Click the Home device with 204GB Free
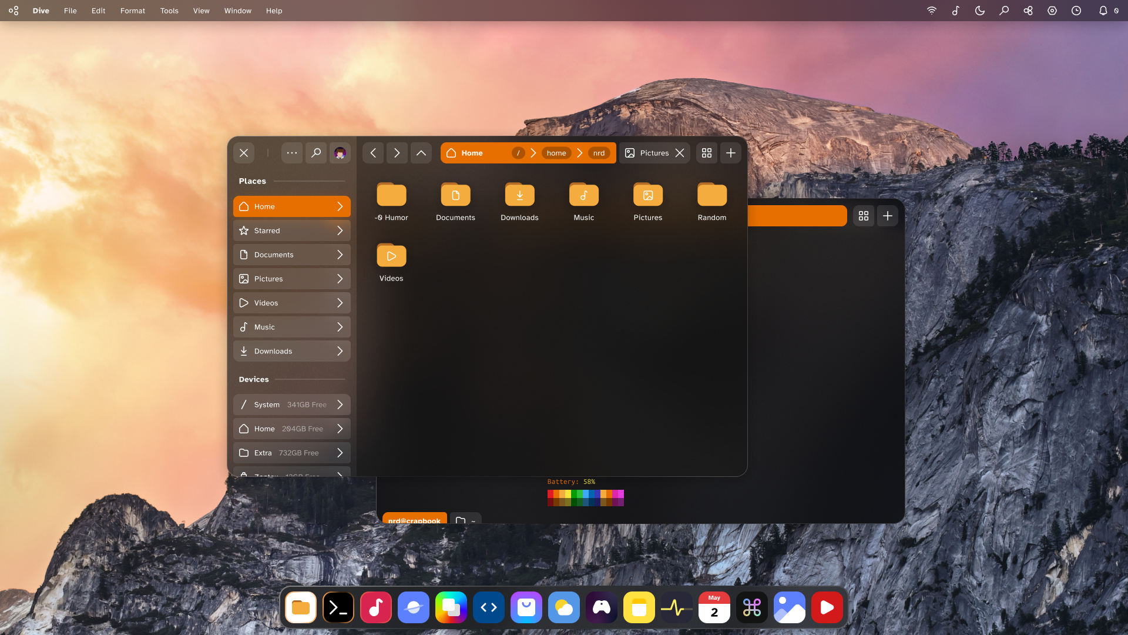This screenshot has height=635, width=1128. pos(292,429)
